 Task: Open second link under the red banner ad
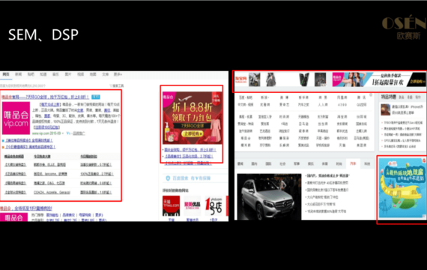tap(189, 156)
